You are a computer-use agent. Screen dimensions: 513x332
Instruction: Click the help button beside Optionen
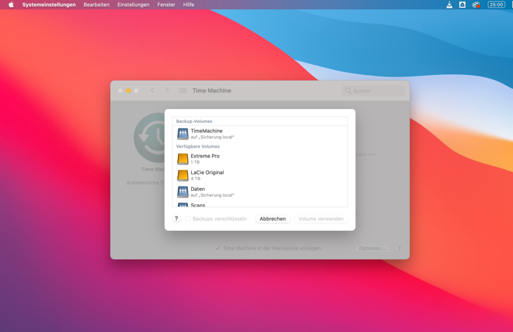(x=399, y=248)
